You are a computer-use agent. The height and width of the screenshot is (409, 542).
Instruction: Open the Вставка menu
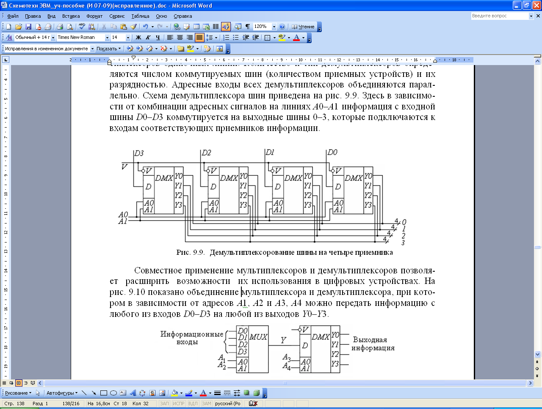click(x=71, y=16)
